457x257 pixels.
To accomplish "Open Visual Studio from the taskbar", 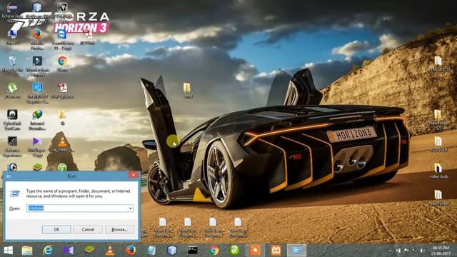I will click(69, 251).
